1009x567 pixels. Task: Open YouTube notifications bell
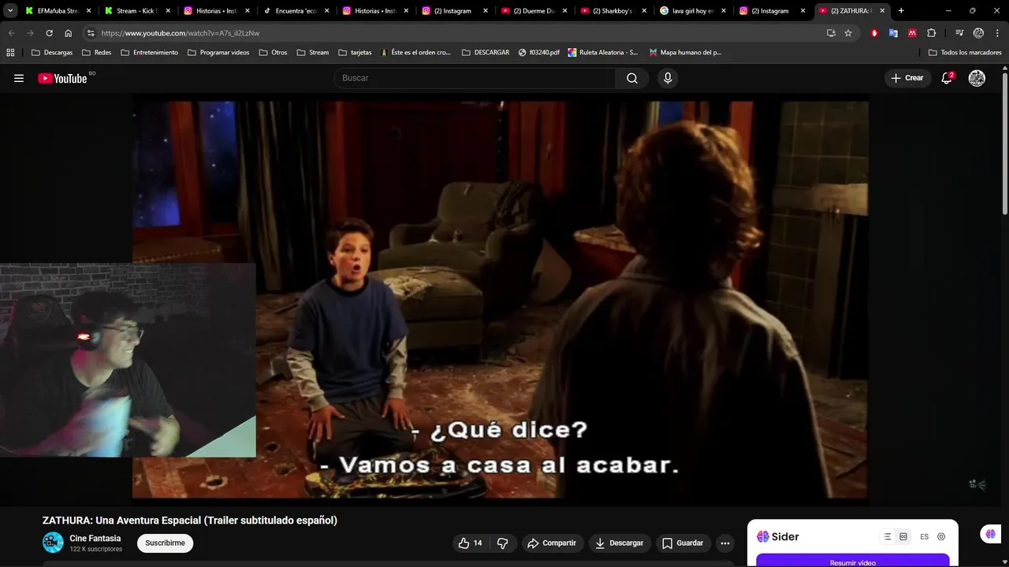click(x=947, y=78)
